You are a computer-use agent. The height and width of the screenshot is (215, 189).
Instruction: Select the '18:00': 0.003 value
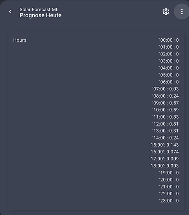[x=164, y=166]
